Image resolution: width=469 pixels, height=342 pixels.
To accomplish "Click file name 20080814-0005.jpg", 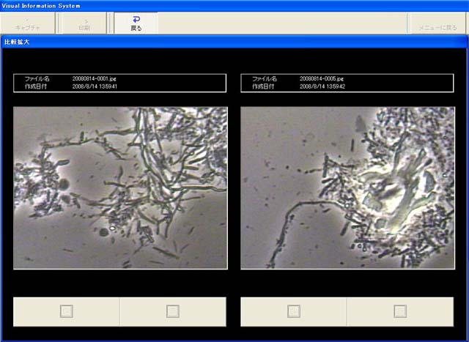I will click(x=322, y=78).
